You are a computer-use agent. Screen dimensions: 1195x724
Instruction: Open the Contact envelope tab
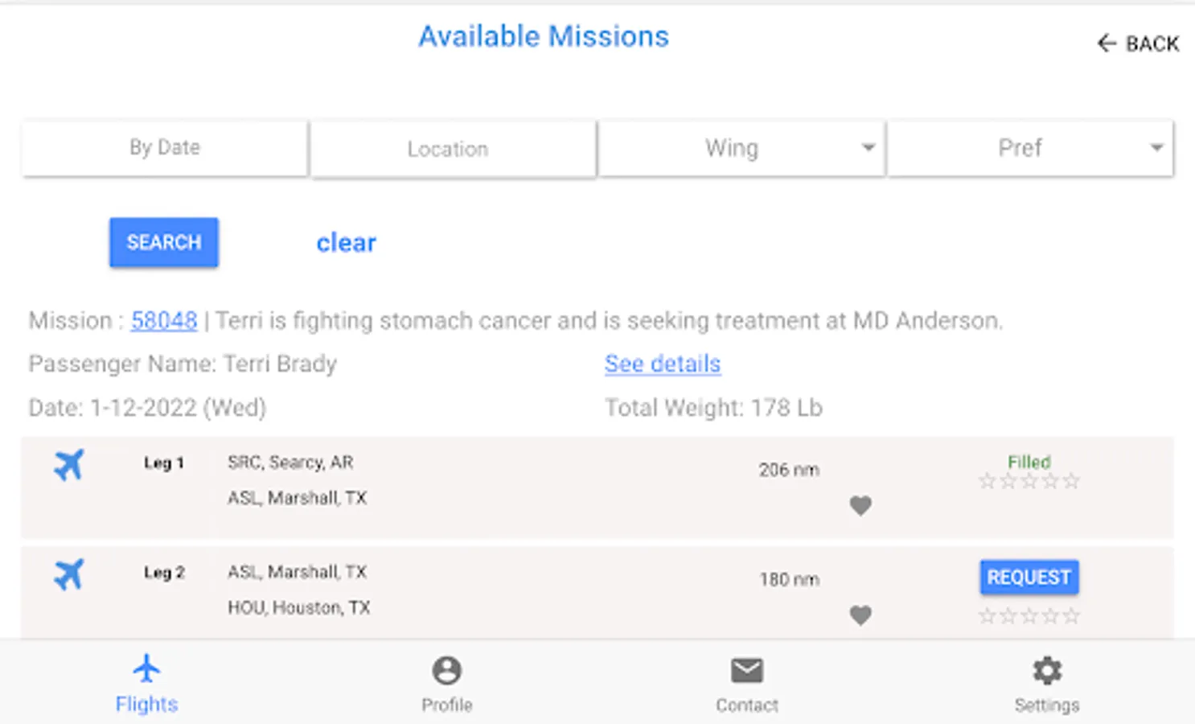[747, 684]
